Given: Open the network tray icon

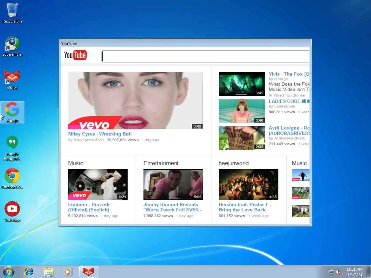Looking at the screenshot, I should 330,272.
